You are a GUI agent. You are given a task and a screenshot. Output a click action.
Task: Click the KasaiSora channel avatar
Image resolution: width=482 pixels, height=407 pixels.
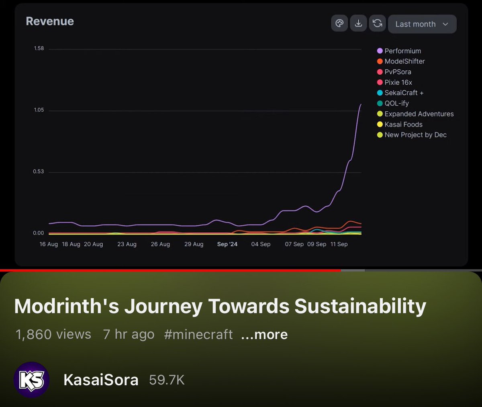click(x=32, y=380)
